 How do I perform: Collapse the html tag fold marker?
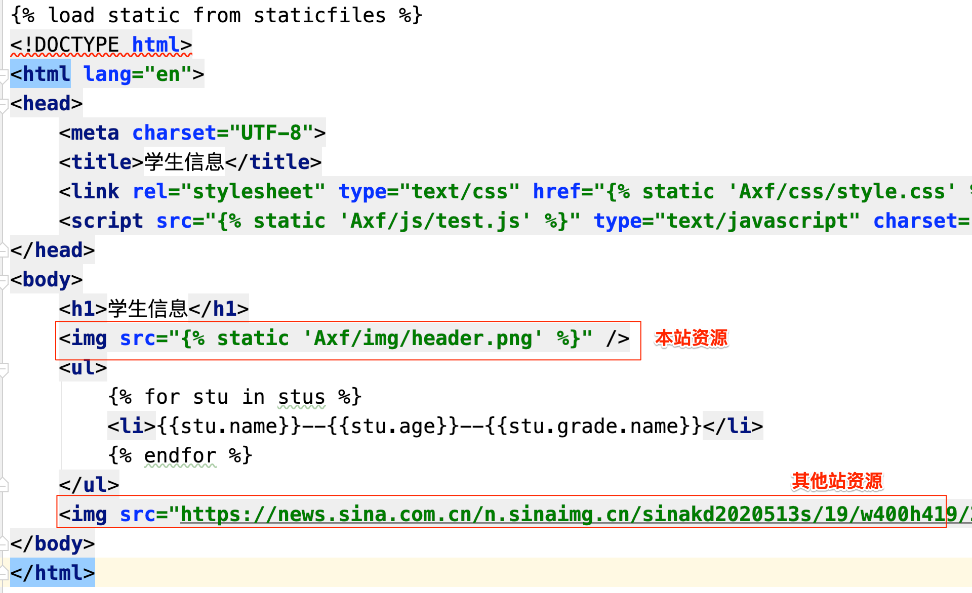pos(3,76)
